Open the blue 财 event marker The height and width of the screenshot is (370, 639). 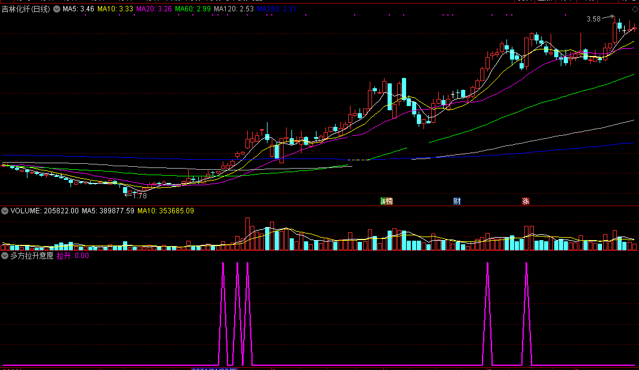pos(457,201)
